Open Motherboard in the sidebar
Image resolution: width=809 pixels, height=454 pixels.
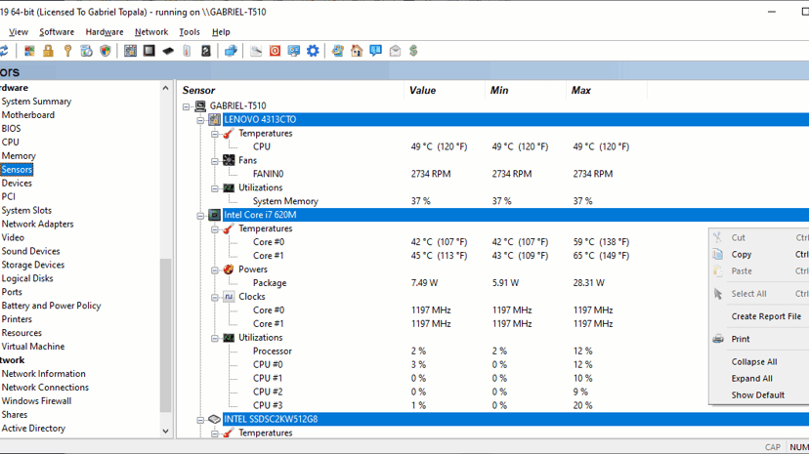28,115
